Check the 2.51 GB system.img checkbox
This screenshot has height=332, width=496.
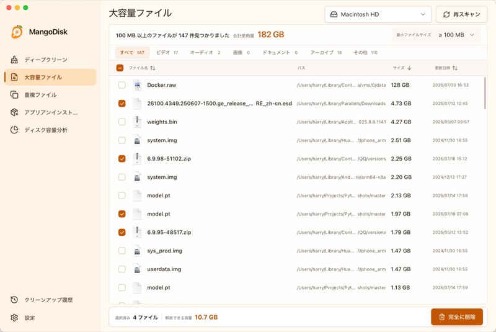point(122,140)
